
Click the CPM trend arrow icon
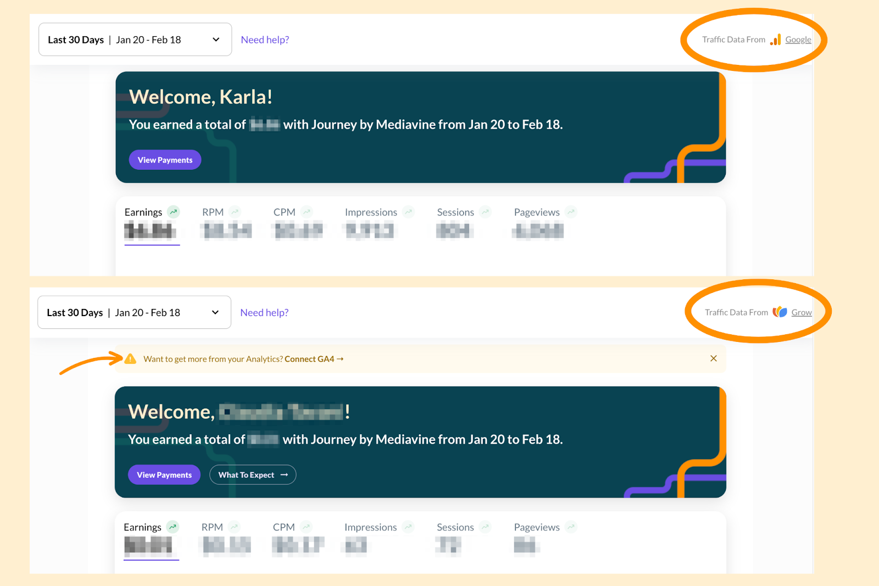tap(307, 211)
